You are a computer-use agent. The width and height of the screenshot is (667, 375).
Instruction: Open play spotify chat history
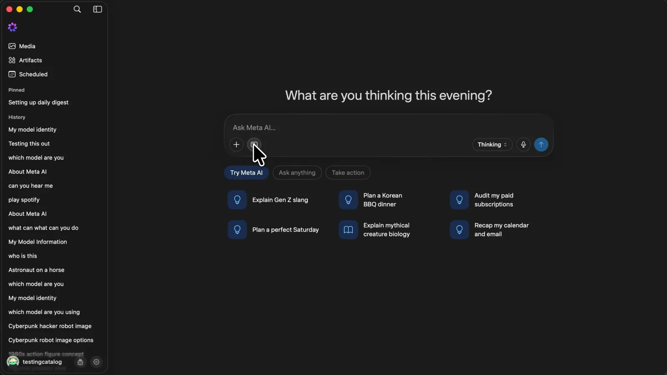click(24, 200)
